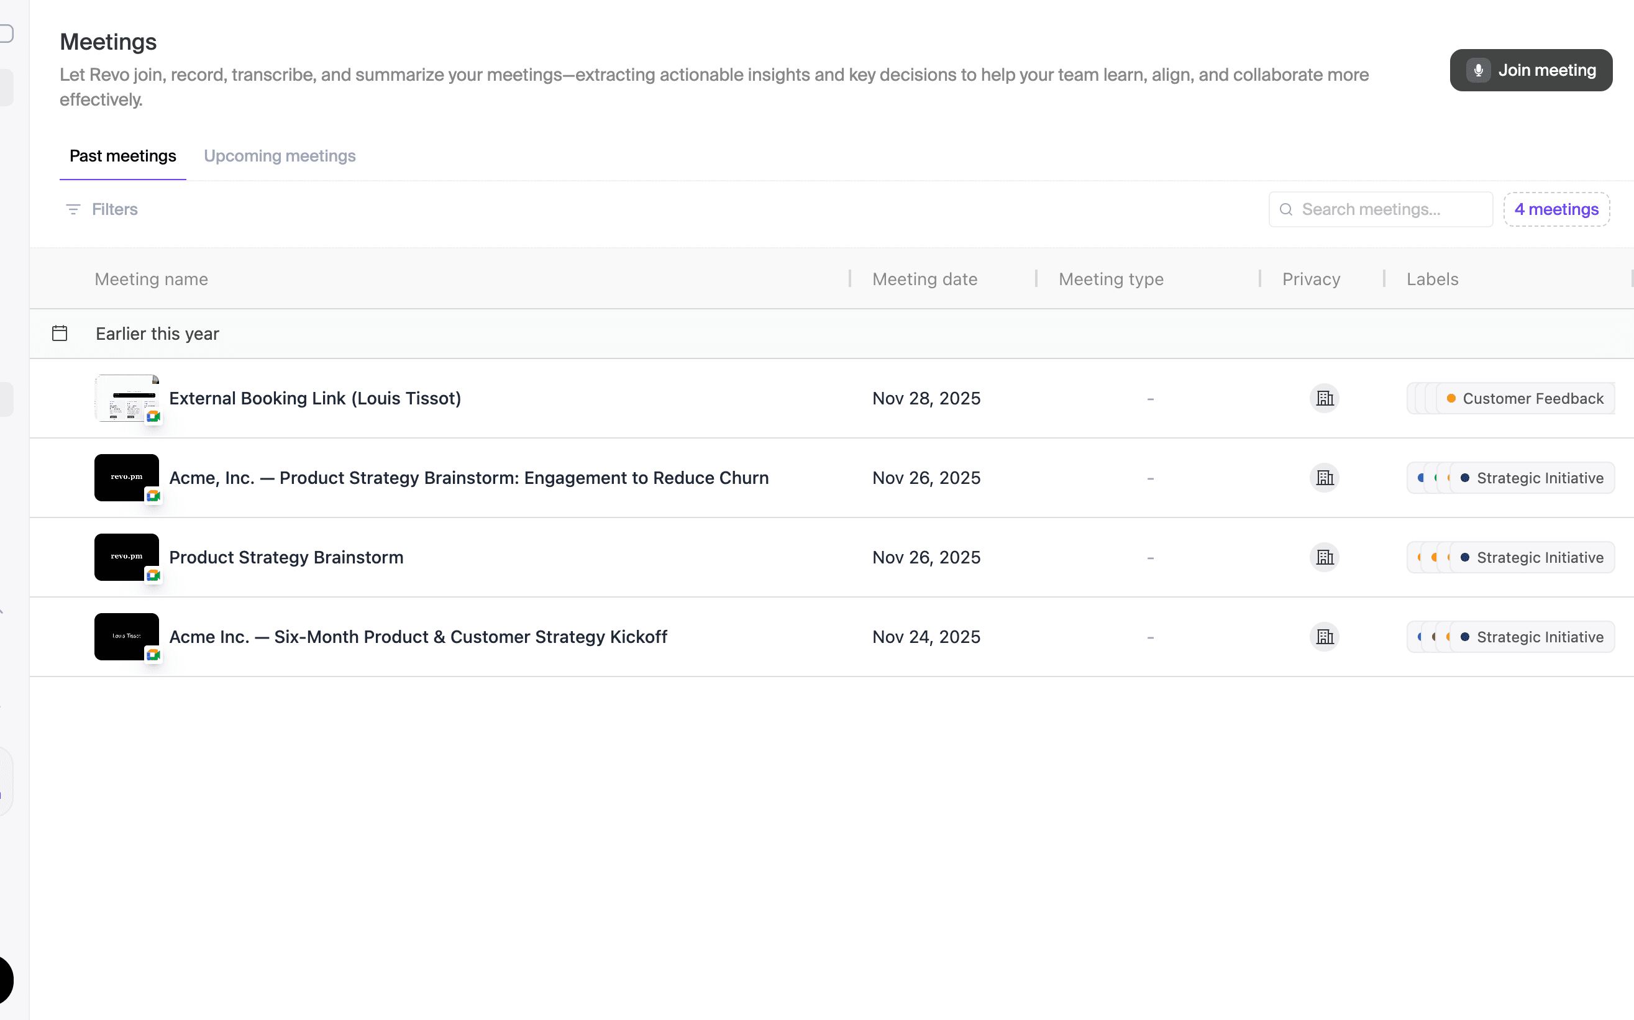Focus the Search meetings input field
The image size is (1634, 1020).
click(1390, 209)
